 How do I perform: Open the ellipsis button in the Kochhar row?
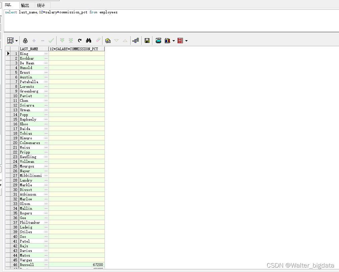point(46,58)
